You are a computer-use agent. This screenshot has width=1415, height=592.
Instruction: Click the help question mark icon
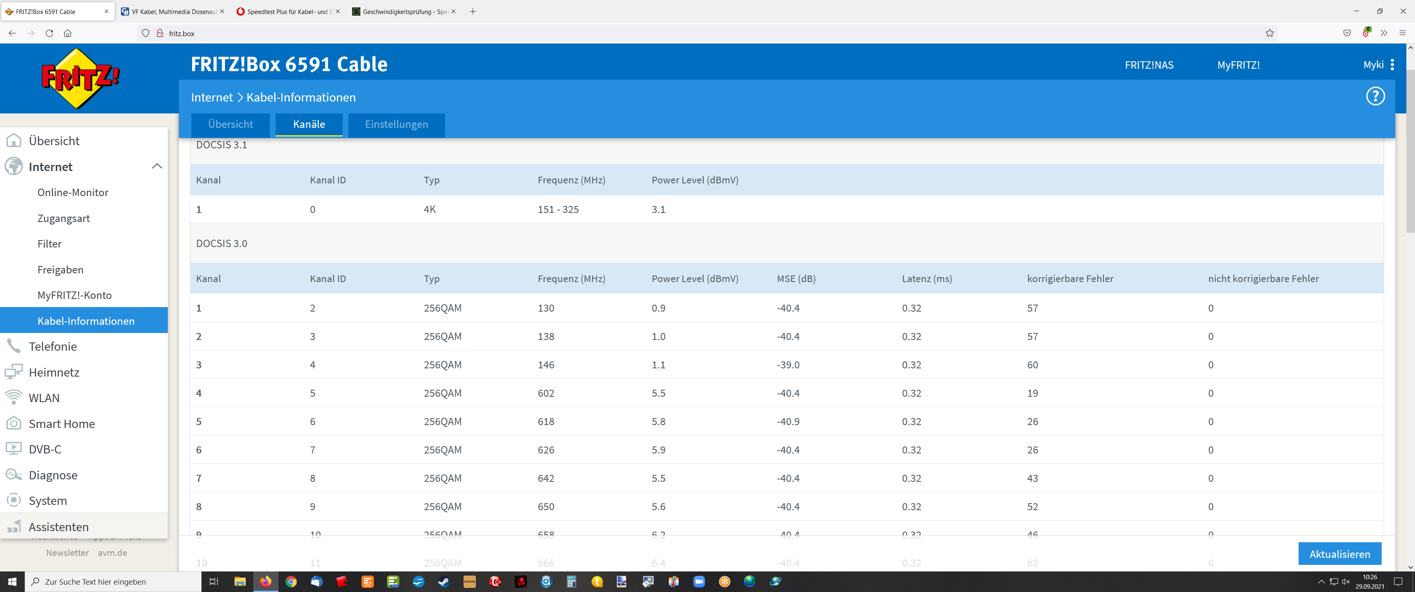tap(1375, 96)
